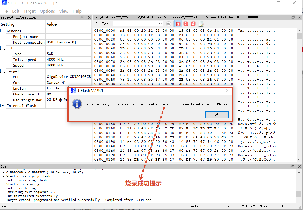Open the Target menu
Viewport: 303px width, 210px height.
(30, 11)
